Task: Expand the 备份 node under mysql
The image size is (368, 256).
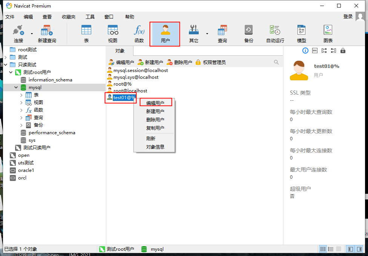Action: [21, 125]
